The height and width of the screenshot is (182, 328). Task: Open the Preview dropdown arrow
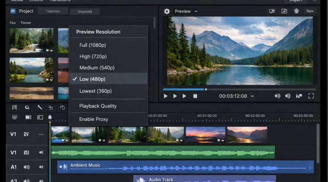coord(196,11)
